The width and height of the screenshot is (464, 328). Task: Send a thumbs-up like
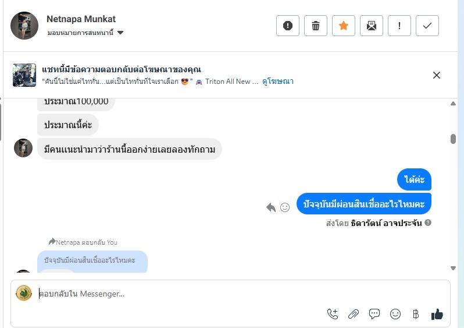(x=437, y=314)
